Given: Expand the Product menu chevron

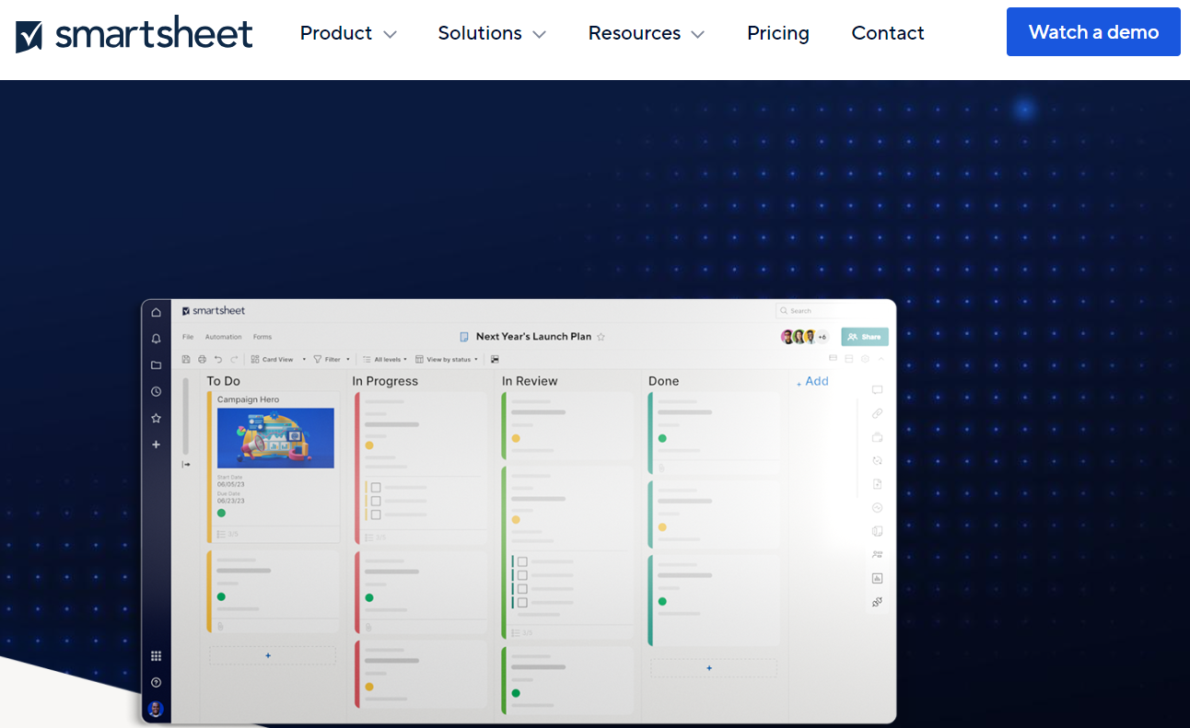Looking at the screenshot, I should coord(390,34).
